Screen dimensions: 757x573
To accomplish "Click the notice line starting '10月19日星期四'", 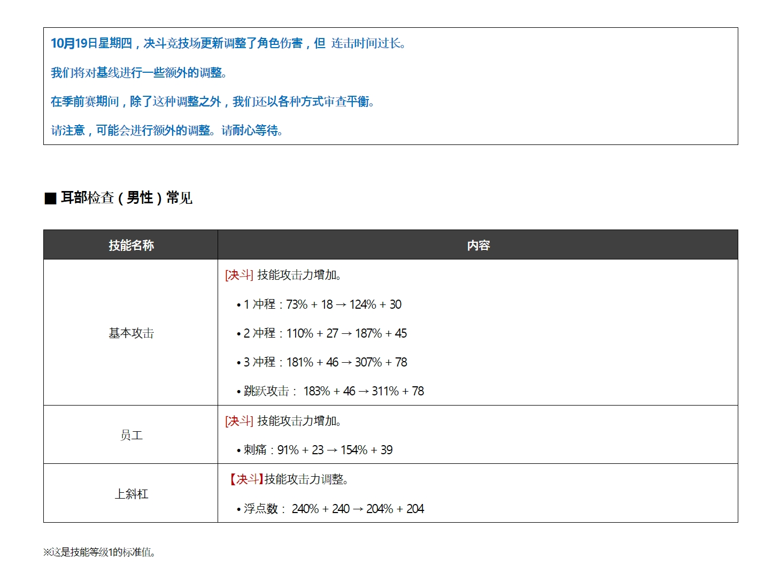I will coord(228,43).
